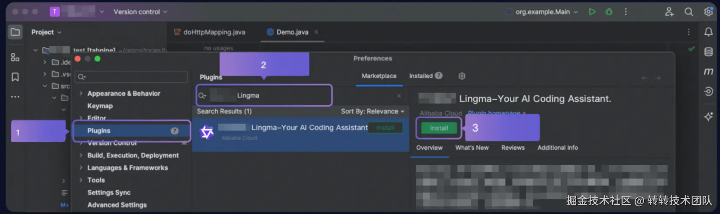
Task: Open the Overview plugin tab
Action: coord(429,148)
